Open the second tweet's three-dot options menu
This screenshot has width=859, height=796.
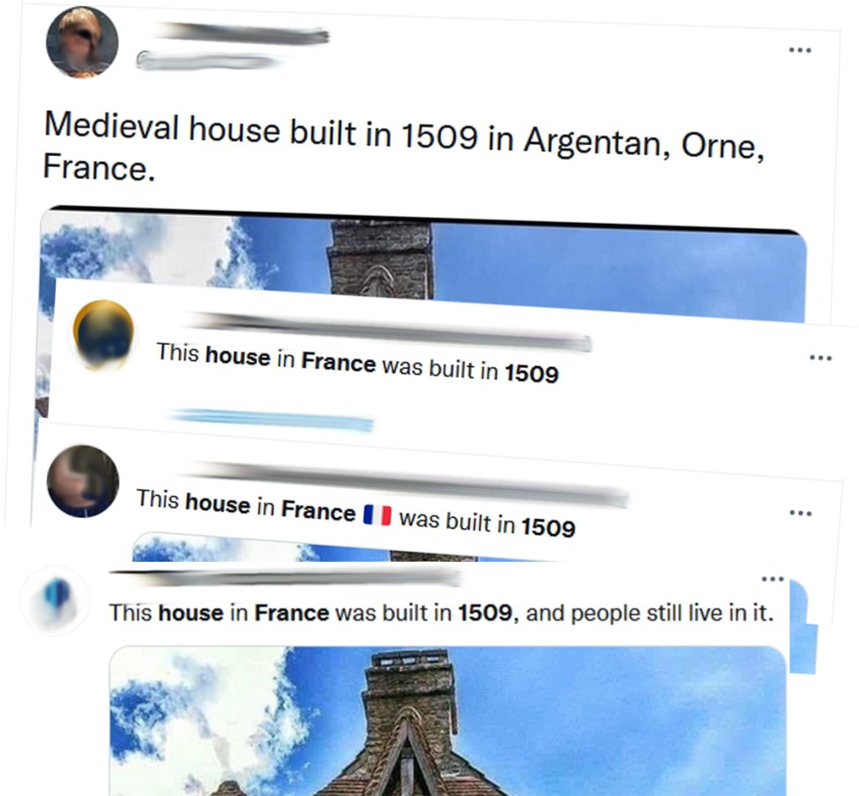point(820,358)
